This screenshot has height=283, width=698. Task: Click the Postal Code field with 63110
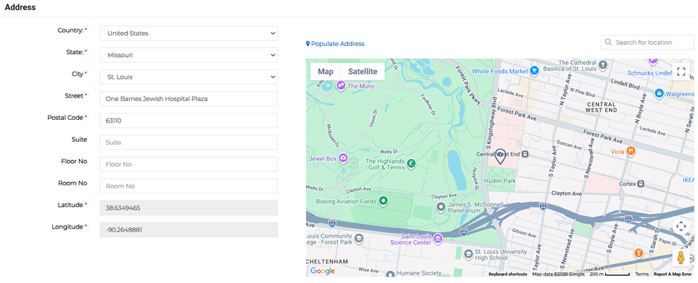[x=189, y=121]
